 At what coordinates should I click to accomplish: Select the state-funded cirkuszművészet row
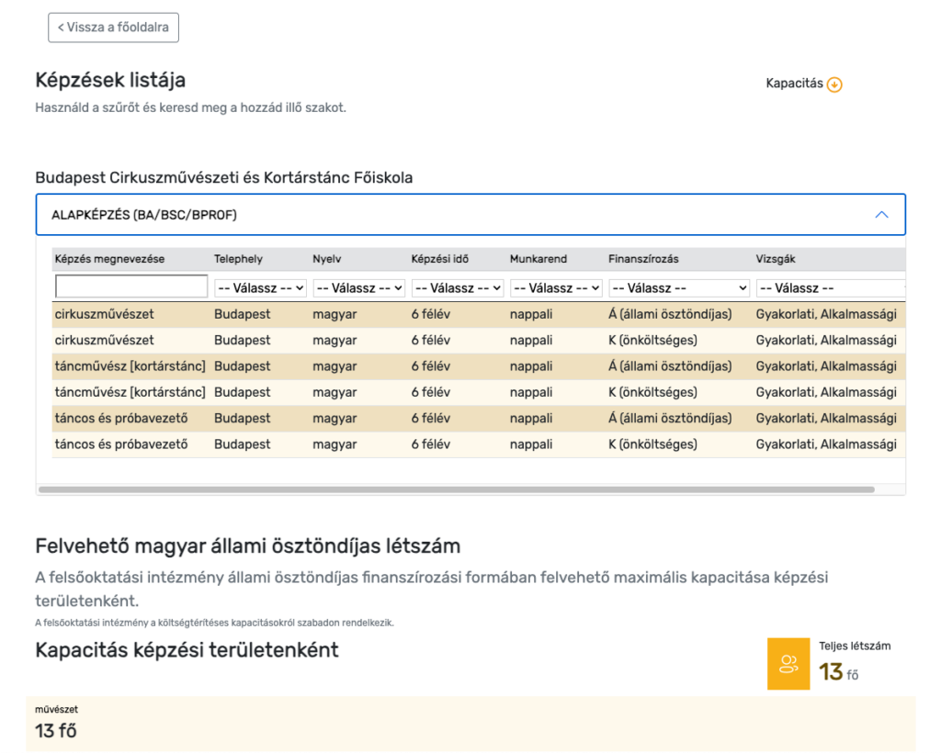click(478, 314)
